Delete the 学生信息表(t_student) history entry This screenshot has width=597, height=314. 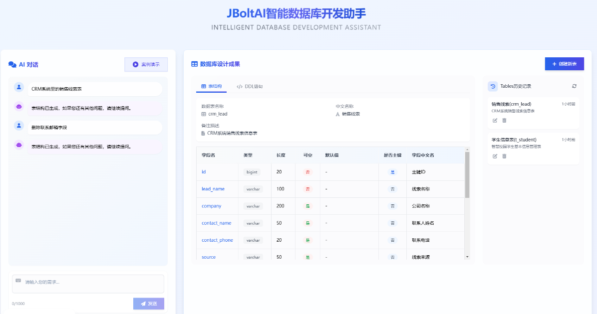504,156
